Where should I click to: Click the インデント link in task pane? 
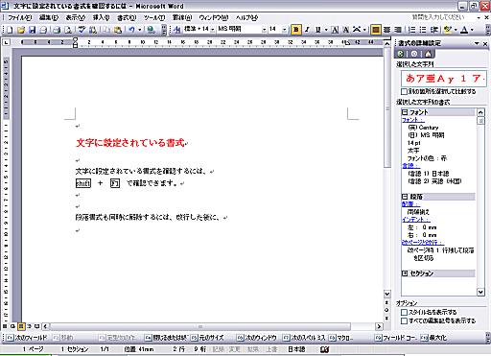pos(416,220)
